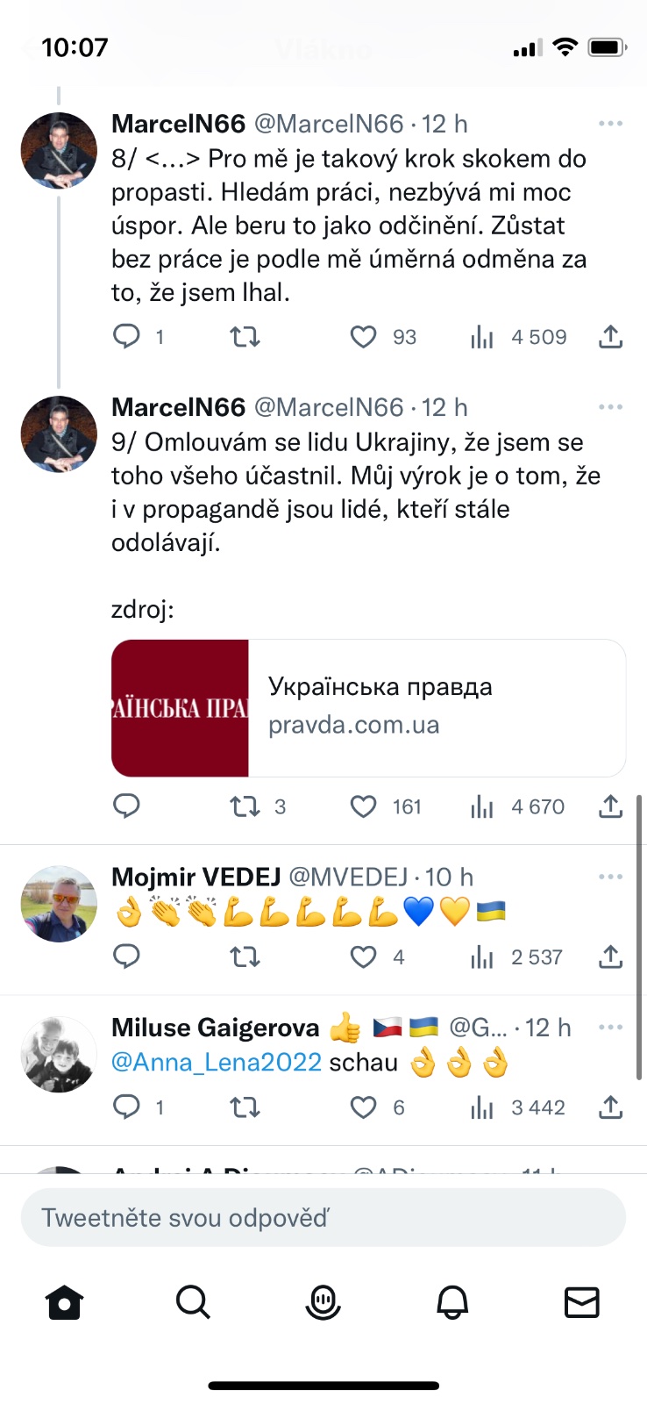The image size is (647, 1404).
Task: Reply to Miluse Gaigerova's tweet
Action: coord(127,1107)
